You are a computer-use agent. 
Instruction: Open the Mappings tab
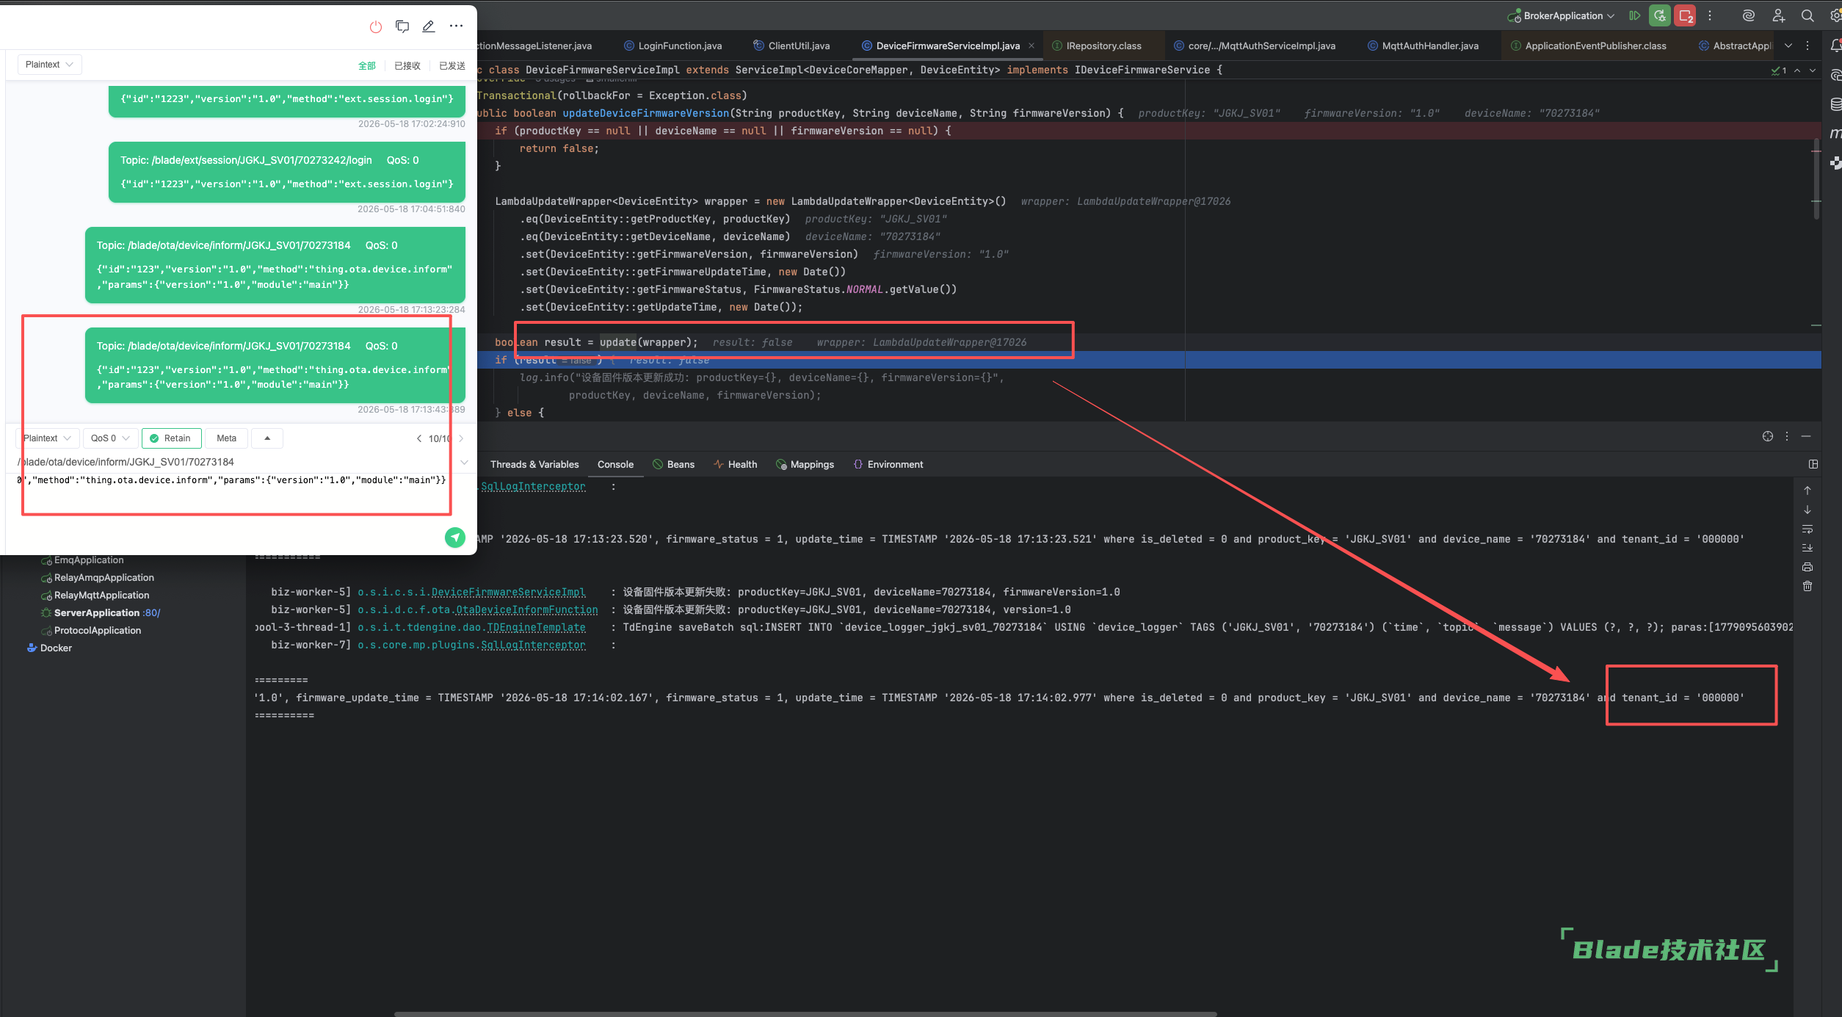pyautogui.click(x=805, y=464)
